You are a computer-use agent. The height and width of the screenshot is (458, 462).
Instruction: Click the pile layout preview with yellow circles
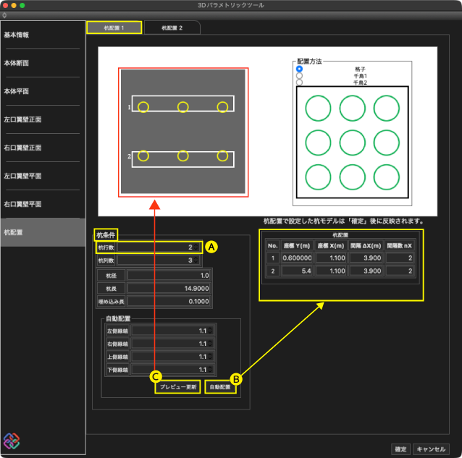[183, 132]
